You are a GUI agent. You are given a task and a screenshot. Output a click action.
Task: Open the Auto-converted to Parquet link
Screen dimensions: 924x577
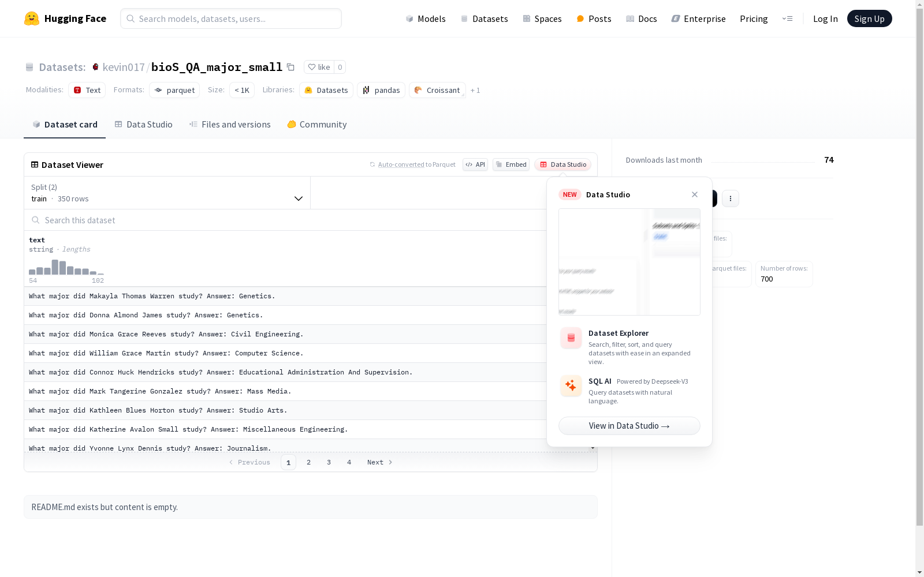(x=401, y=164)
